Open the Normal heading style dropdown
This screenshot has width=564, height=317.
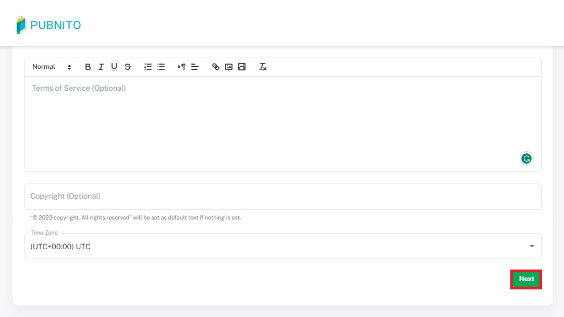pos(52,67)
